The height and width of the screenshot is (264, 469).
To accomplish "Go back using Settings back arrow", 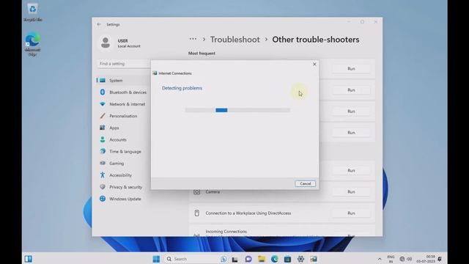I will (99, 24).
